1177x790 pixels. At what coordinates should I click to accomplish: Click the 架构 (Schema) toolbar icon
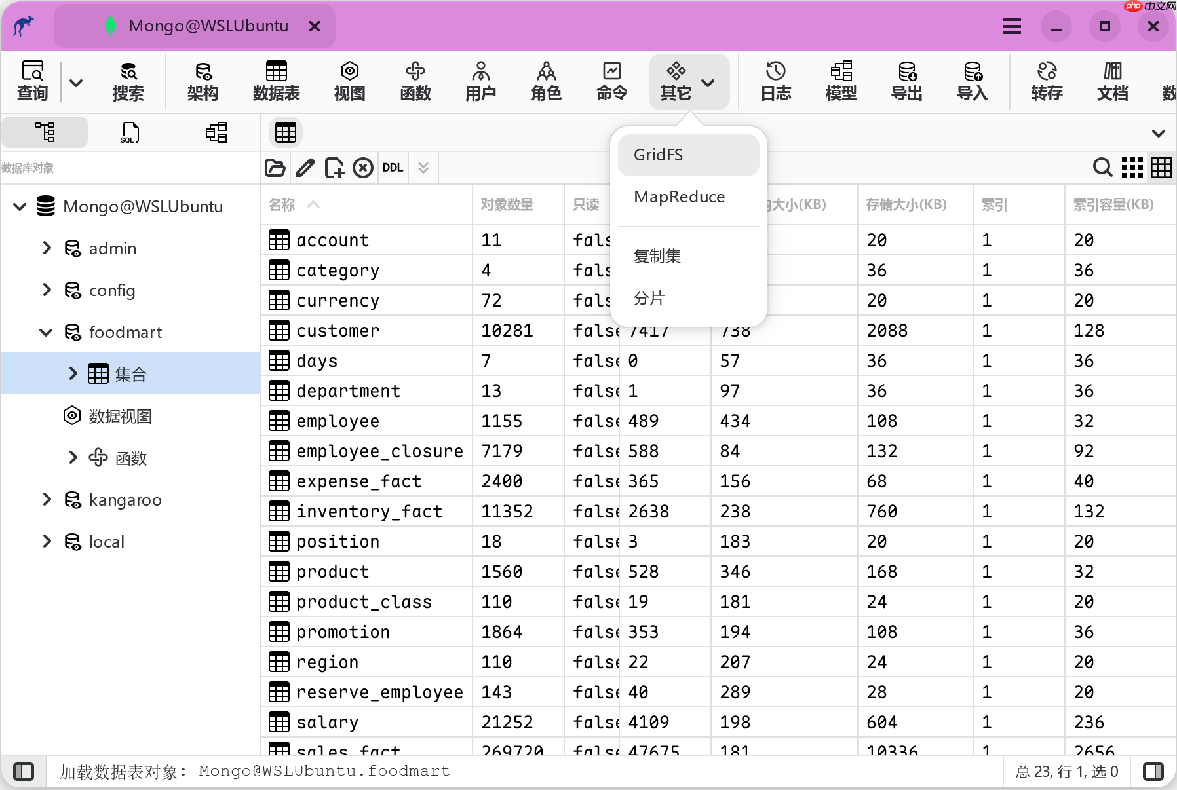coord(203,82)
